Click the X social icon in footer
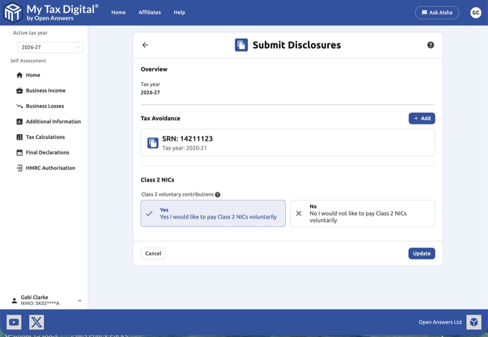The height and width of the screenshot is (337, 488). [36, 322]
